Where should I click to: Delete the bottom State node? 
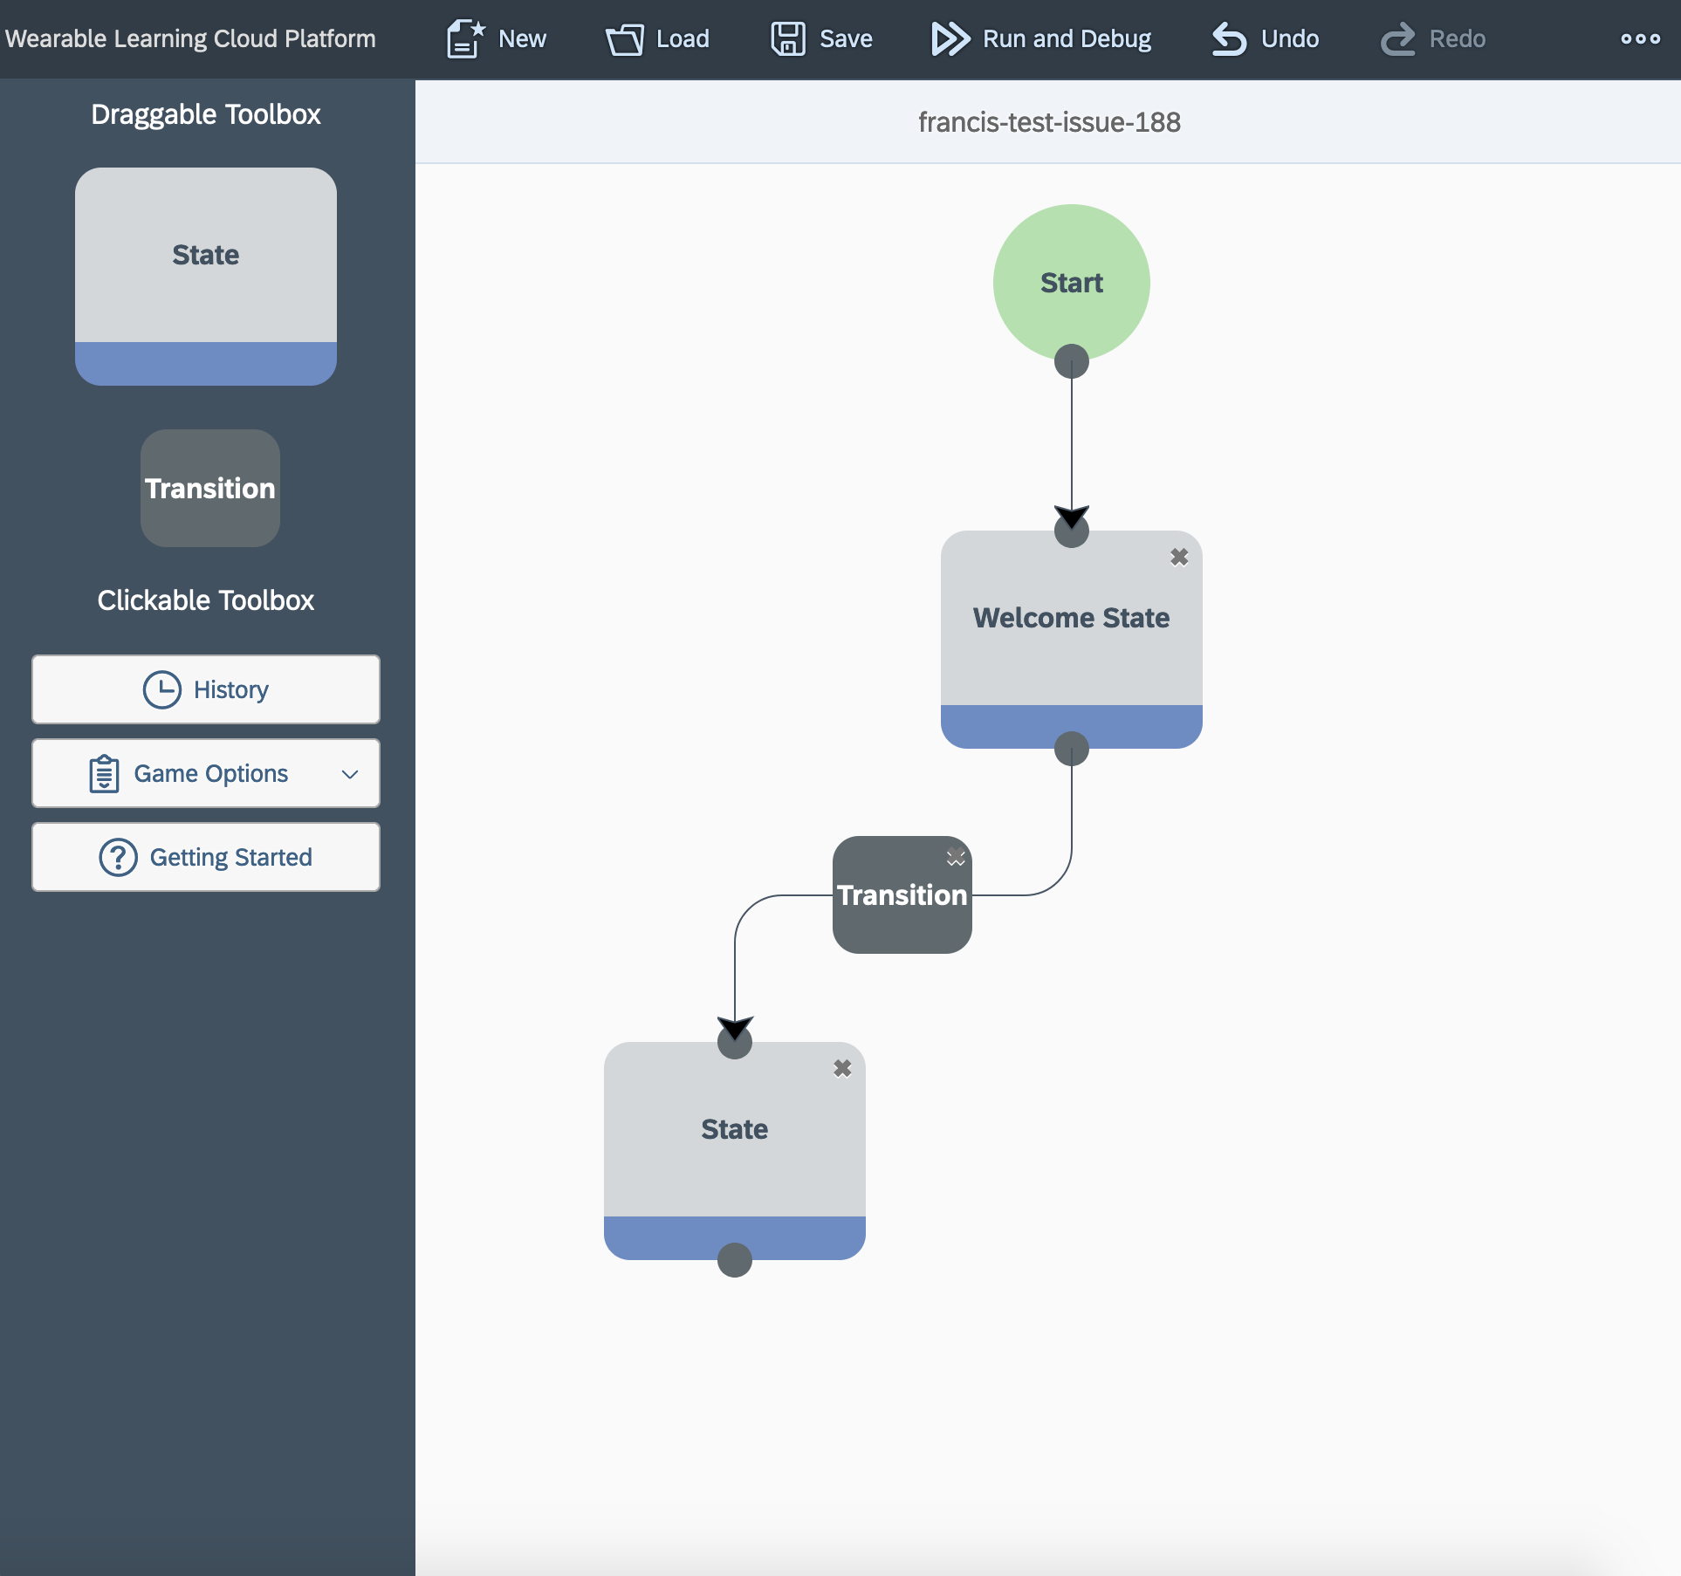click(x=842, y=1068)
